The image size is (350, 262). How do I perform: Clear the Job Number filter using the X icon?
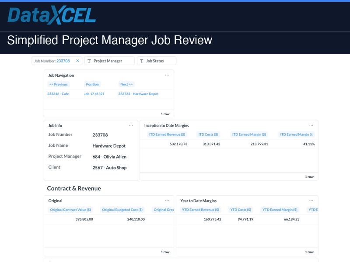click(x=78, y=61)
